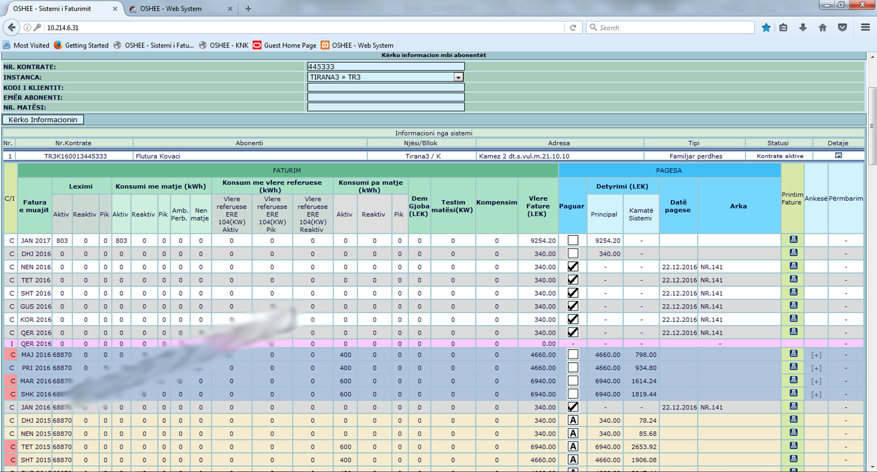
Task: Open Firefox hamburger menu
Action: [x=865, y=28]
